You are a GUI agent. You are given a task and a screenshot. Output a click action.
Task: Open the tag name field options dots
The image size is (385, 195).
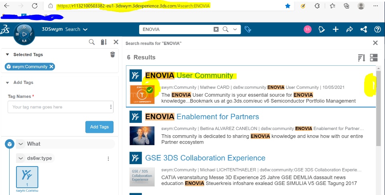coord(111,107)
